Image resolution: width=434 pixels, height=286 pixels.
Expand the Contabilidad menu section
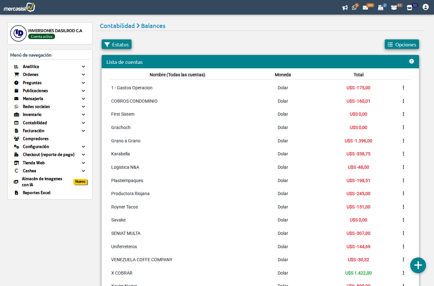[83, 123]
